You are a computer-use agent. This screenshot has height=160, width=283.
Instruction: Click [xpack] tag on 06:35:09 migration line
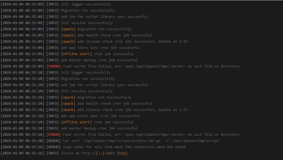coord(68,29)
